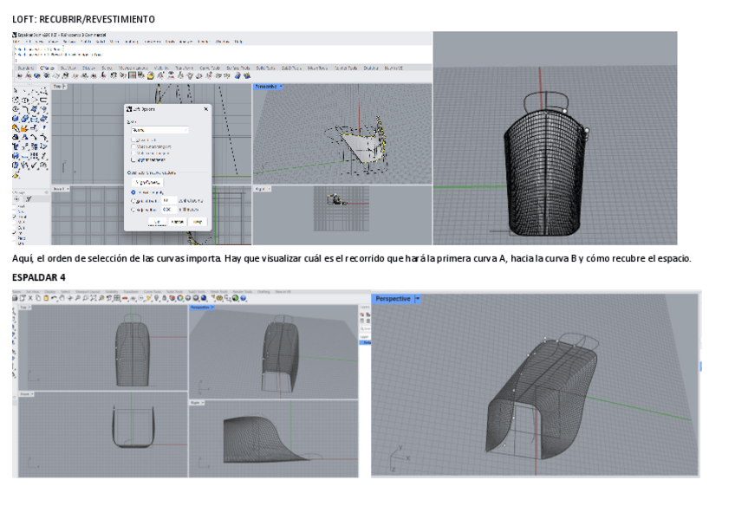
Task: Click the first icon in the lower Rhino toolbar
Action: 16,297
